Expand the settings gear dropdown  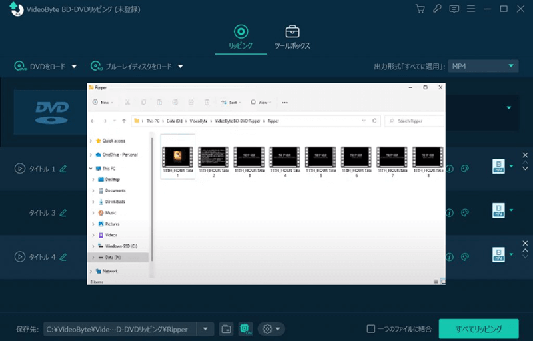click(x=271, y=329)
